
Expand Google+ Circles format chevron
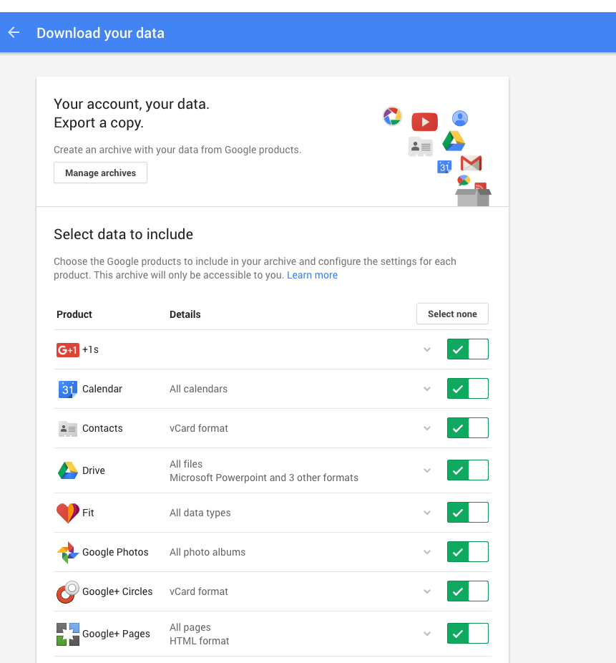click(x=427, y=591)
